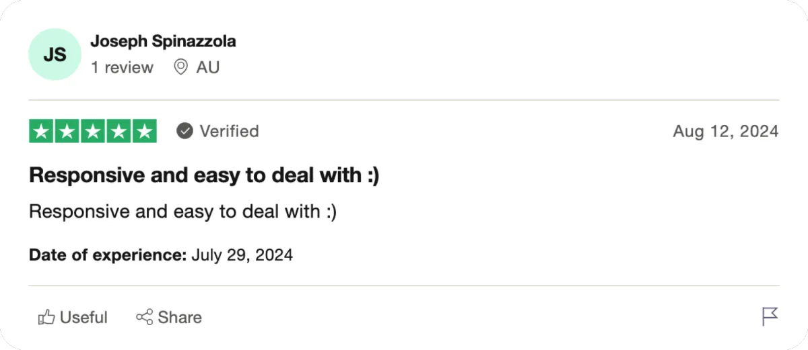808x350 pixels.
Task: Click the AU country label
Action: [207, 68]
